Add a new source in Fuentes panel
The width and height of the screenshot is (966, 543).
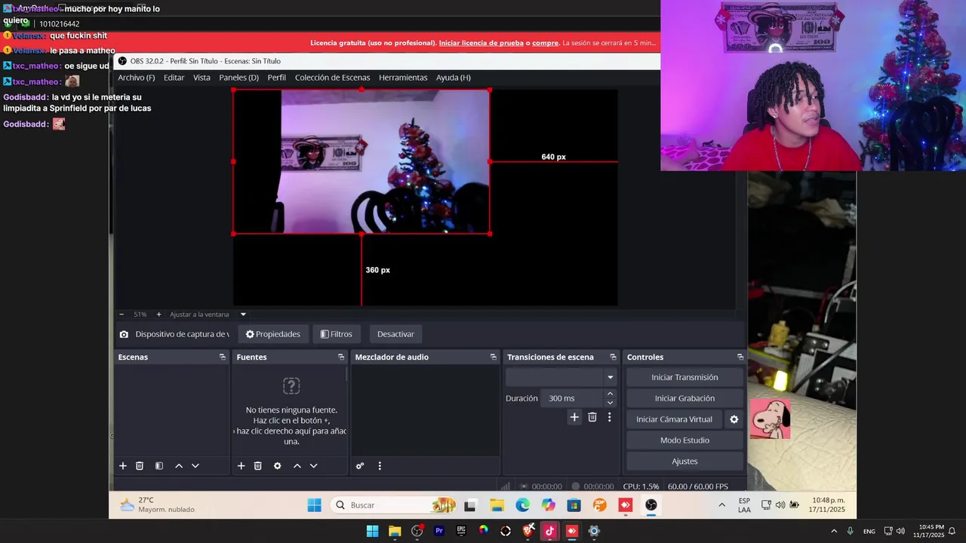coord(241,466)
